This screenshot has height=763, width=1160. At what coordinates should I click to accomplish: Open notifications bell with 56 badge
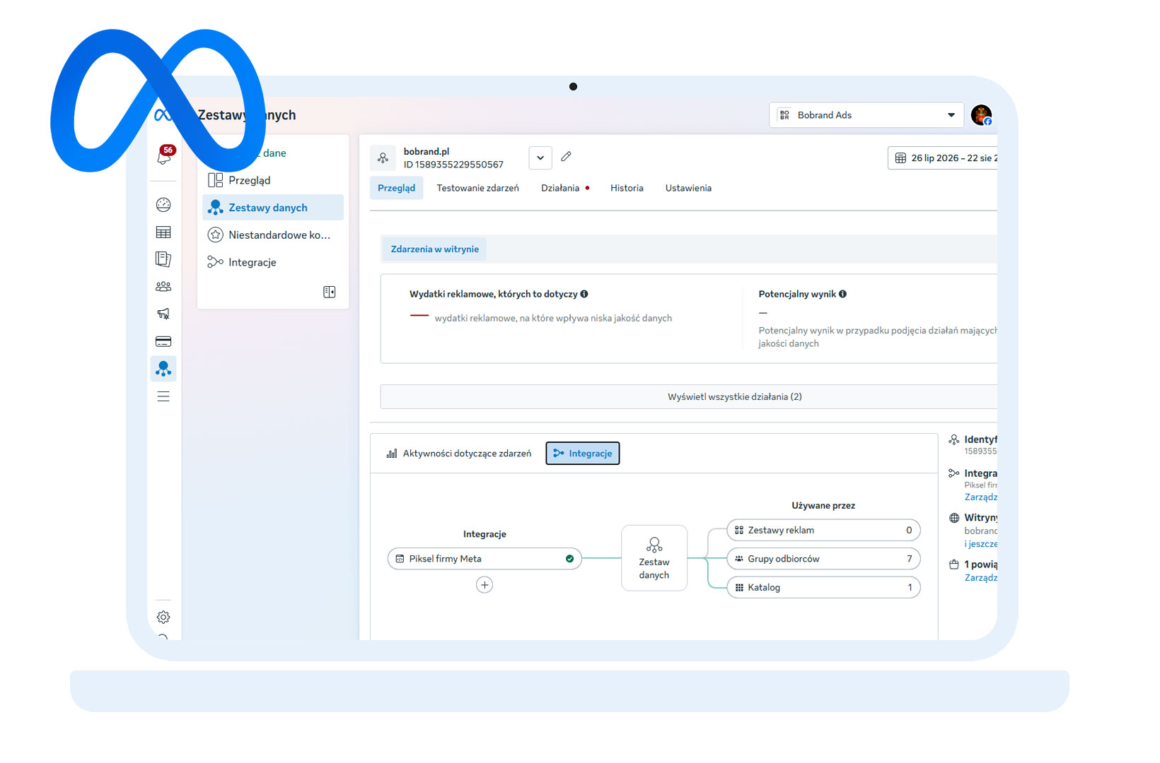164,155
